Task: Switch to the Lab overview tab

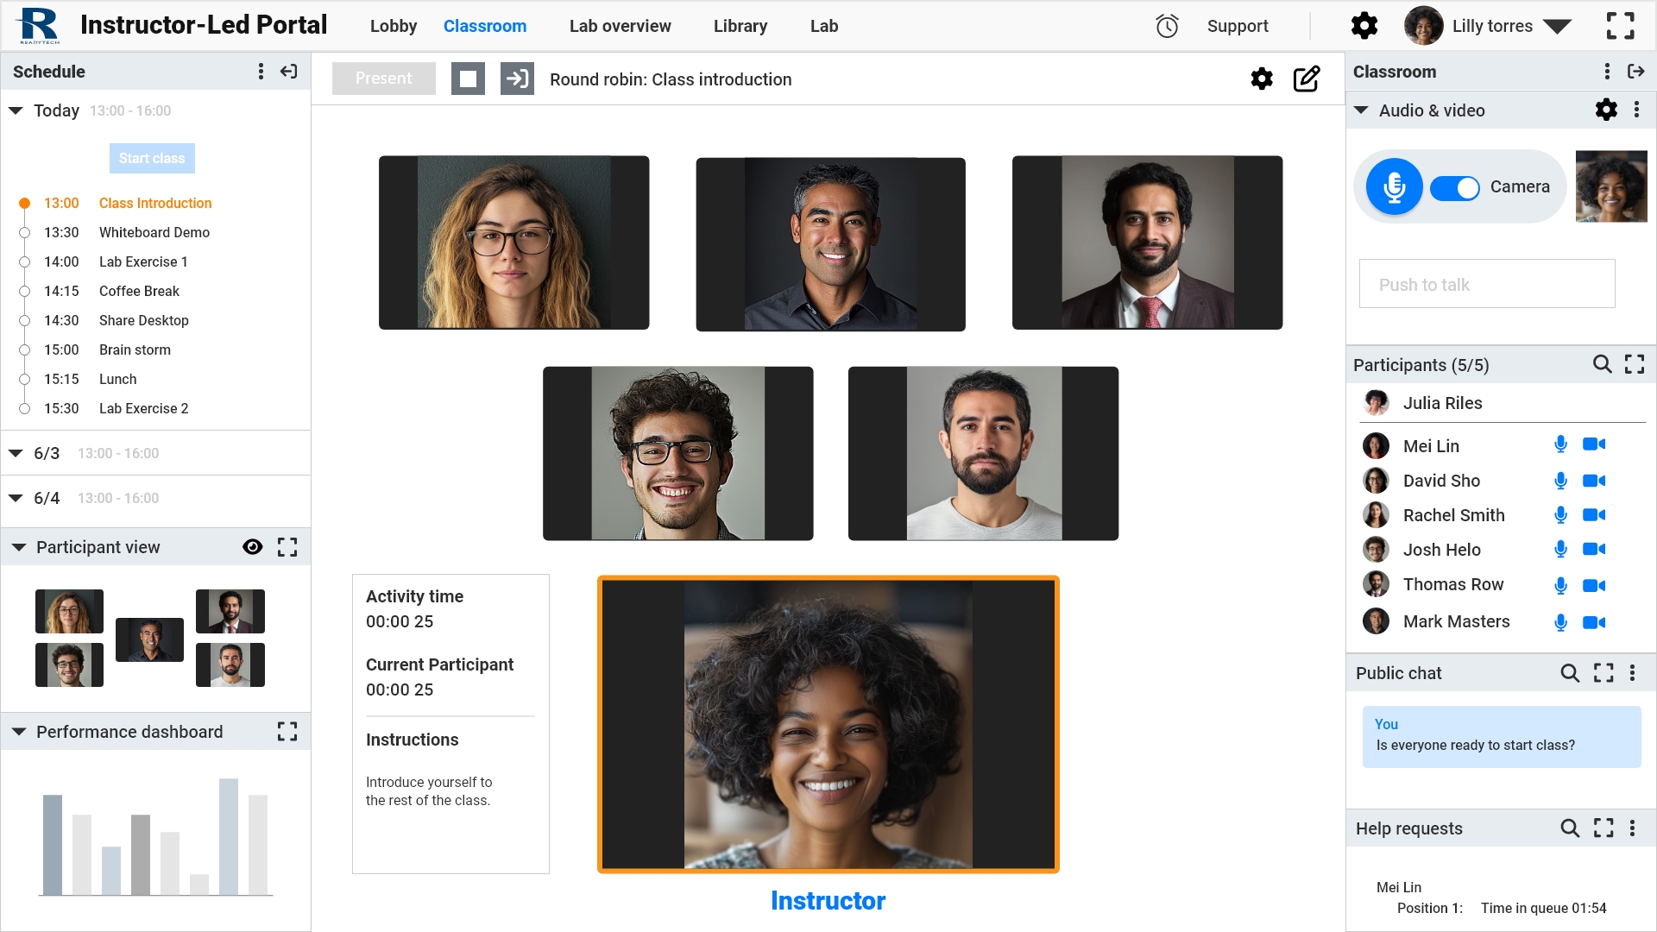Action: (x=620, y=26)
